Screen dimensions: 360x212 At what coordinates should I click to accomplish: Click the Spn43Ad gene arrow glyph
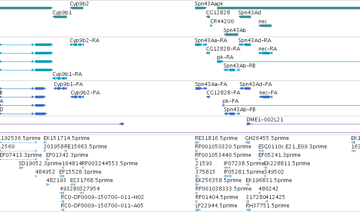[245, 17]
